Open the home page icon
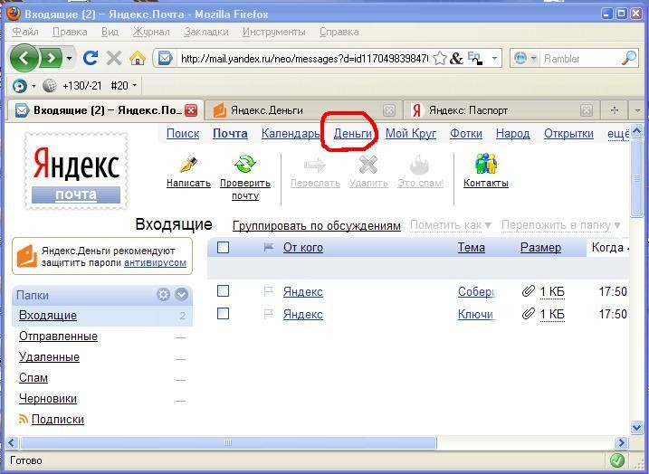Viewport: 649px width, 474px height. pyautogui.click(x=138, y=58)
